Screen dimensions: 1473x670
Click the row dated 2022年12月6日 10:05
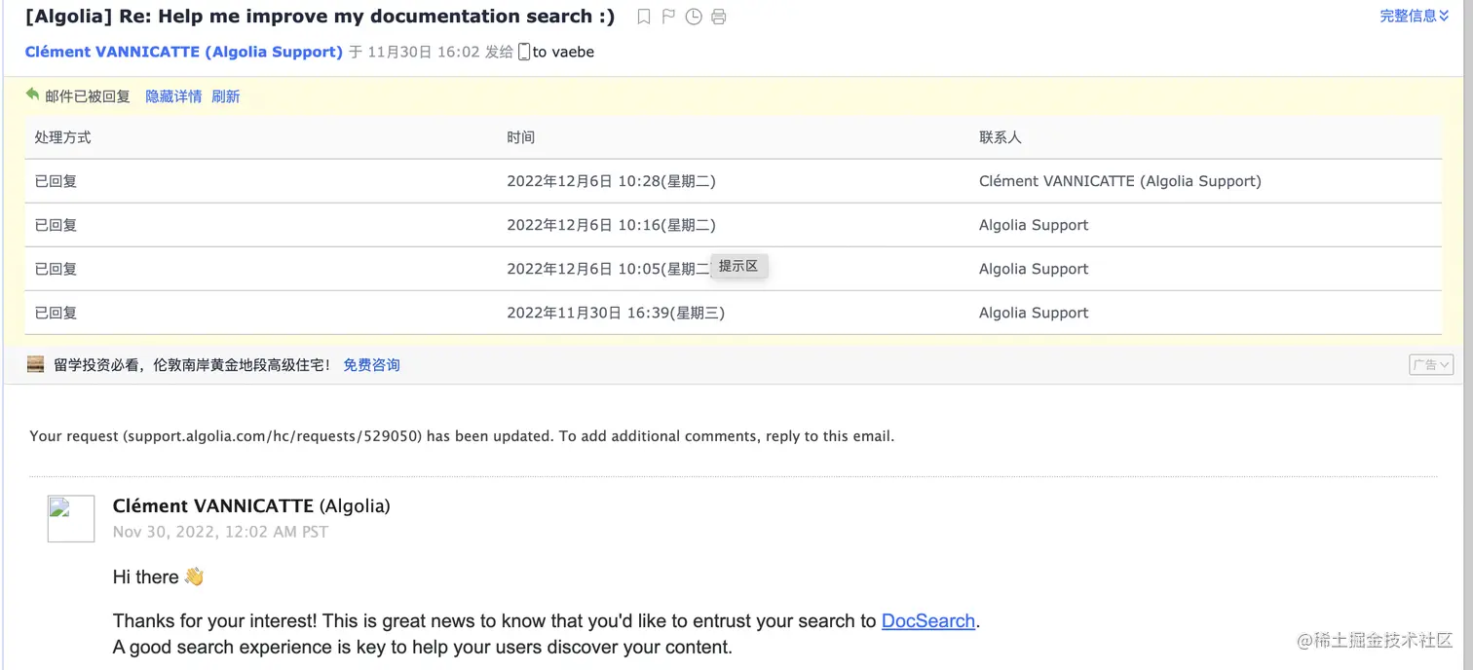tap(733, 269)
